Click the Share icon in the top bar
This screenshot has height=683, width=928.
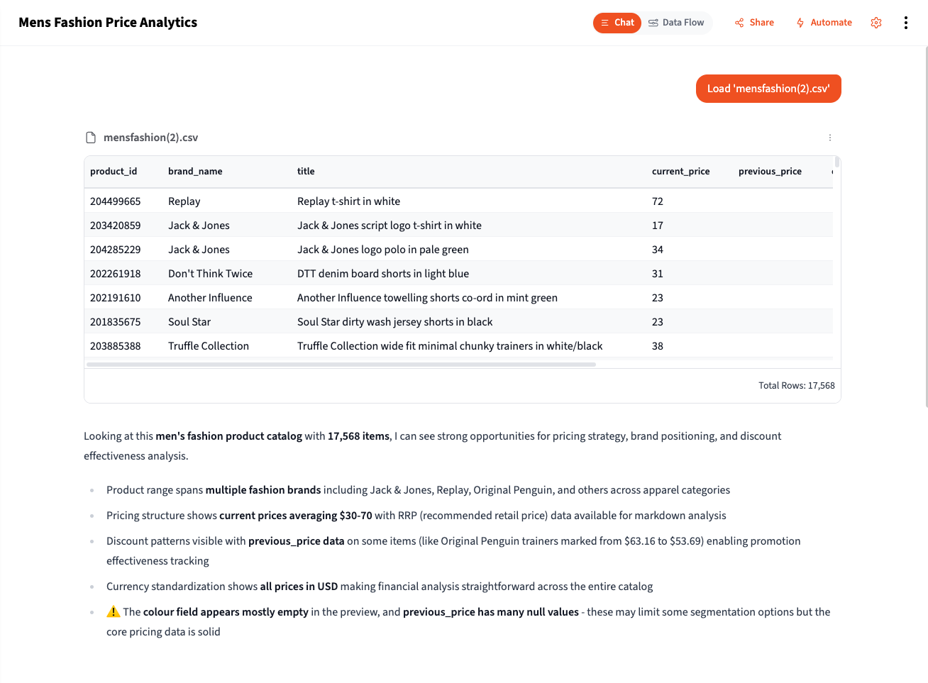pos(738,22)
